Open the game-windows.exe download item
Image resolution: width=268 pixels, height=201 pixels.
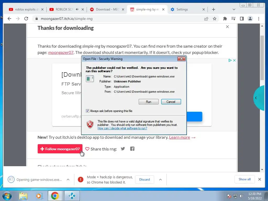pos(35,180)
